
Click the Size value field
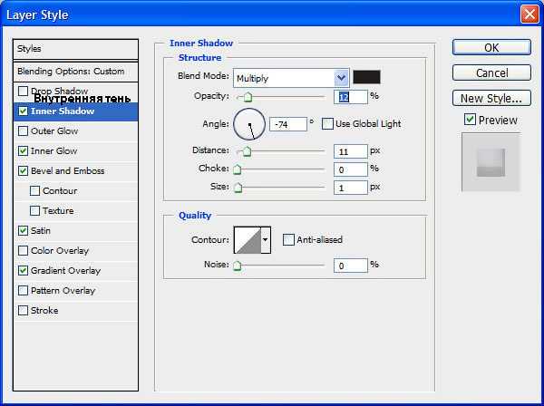[x=350, y=188]
